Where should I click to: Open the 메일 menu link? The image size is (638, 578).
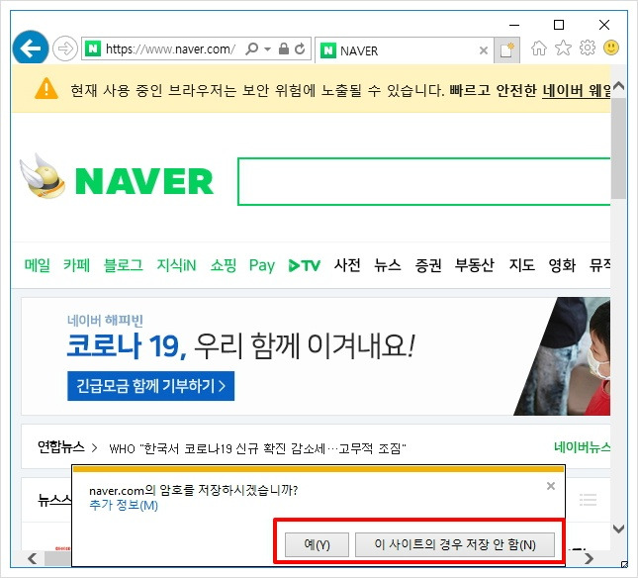[x=37, y=265]
